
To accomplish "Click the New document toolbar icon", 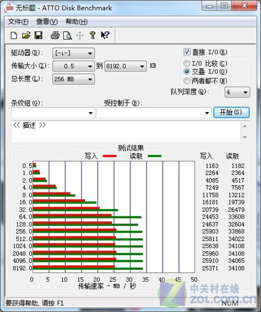I will (14, 35).
